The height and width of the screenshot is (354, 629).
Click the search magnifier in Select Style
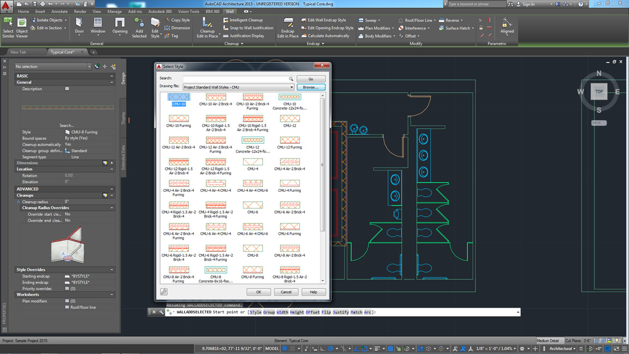click(291, 79)
